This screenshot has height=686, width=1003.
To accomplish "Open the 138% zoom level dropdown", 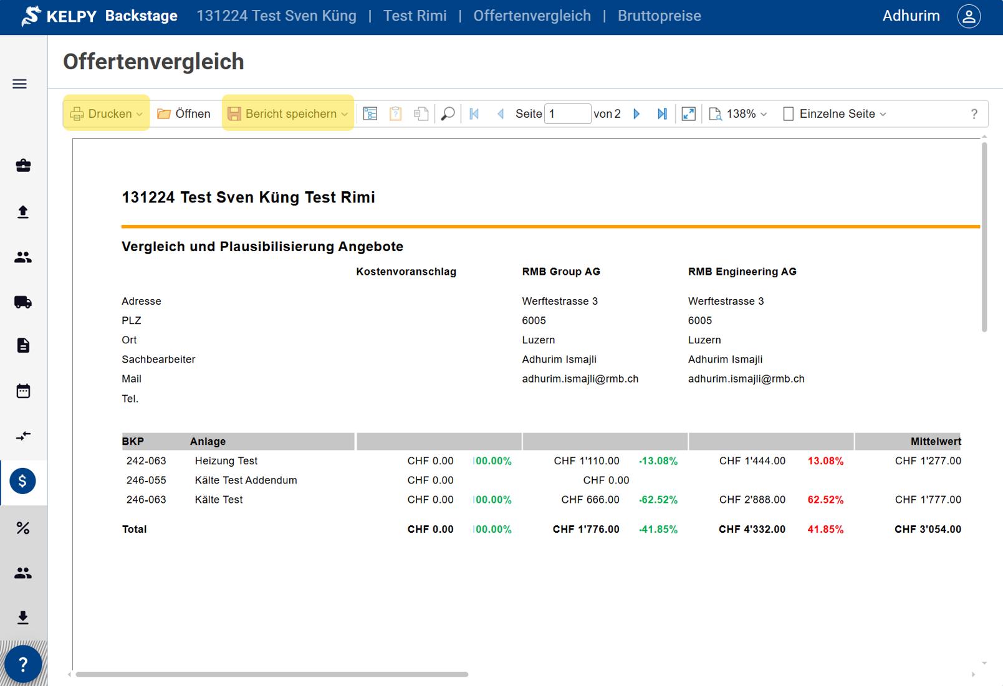I will [x=739, y=114].
